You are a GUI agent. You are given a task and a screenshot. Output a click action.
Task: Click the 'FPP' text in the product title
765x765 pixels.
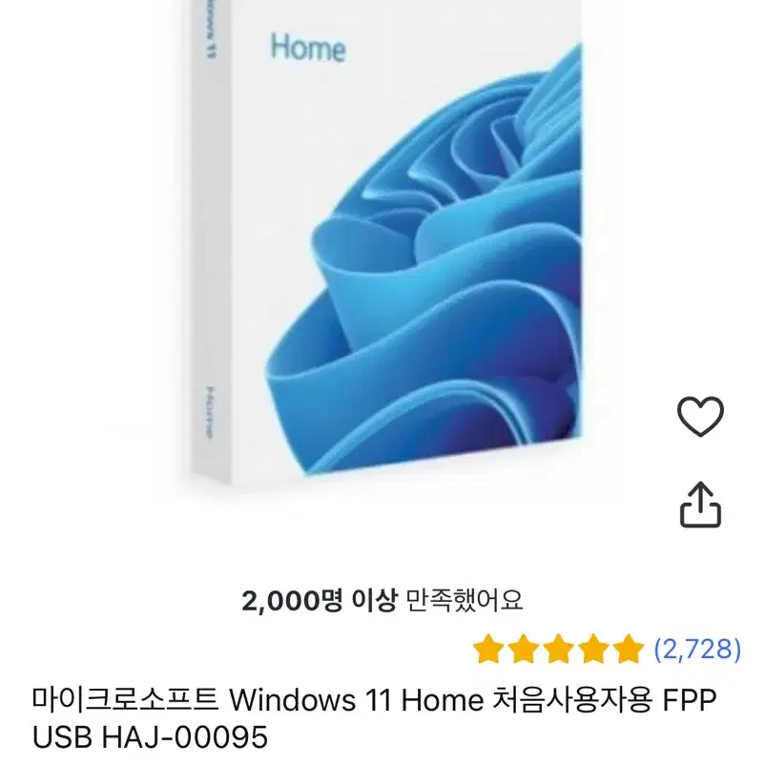coord(690,699)
